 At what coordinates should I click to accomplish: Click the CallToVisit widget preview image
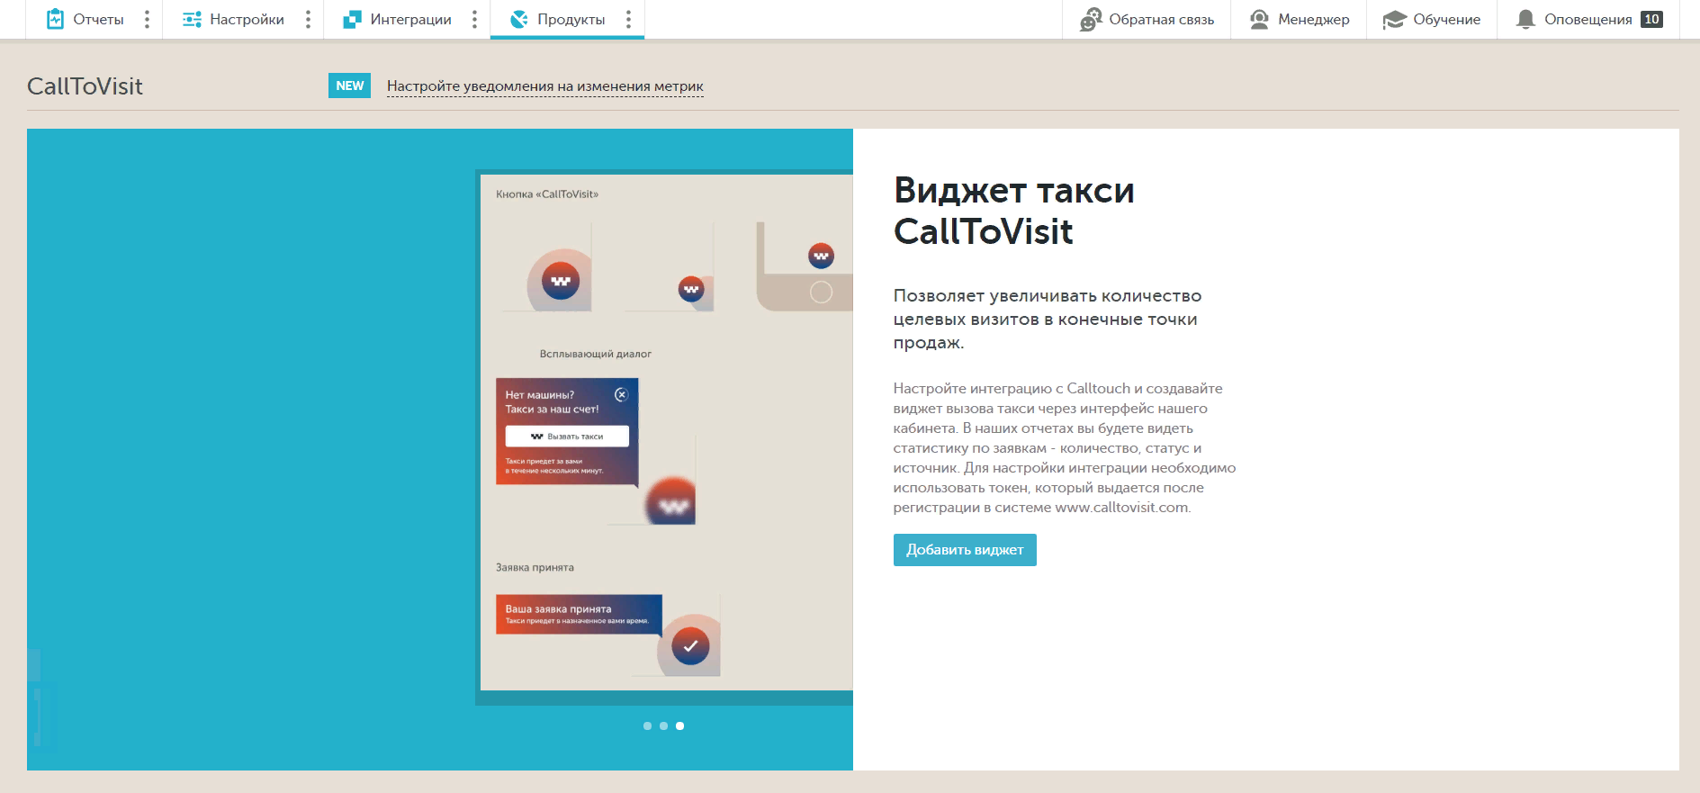coord(664,437)
